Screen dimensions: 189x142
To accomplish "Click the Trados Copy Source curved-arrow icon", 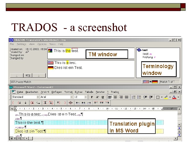I will tap(38, 103).
